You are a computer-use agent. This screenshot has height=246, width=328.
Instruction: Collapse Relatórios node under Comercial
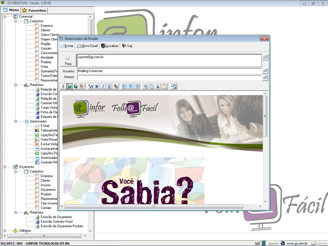coord(15,85)
